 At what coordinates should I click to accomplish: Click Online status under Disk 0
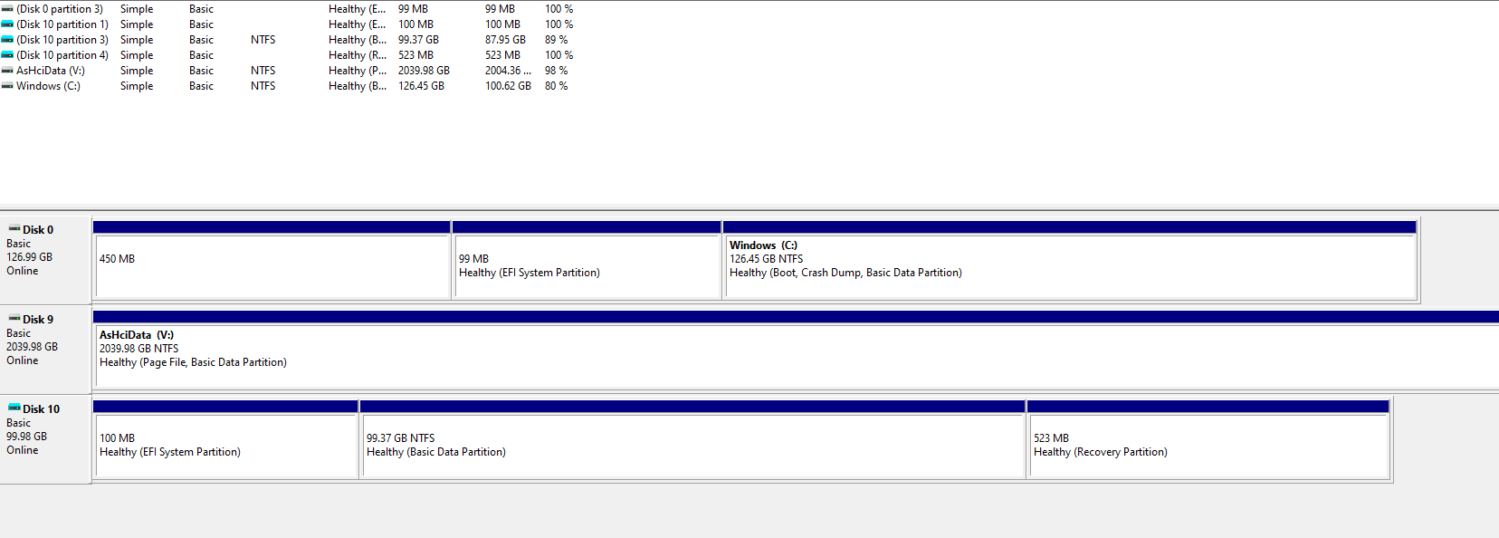(x=23, y=271)
